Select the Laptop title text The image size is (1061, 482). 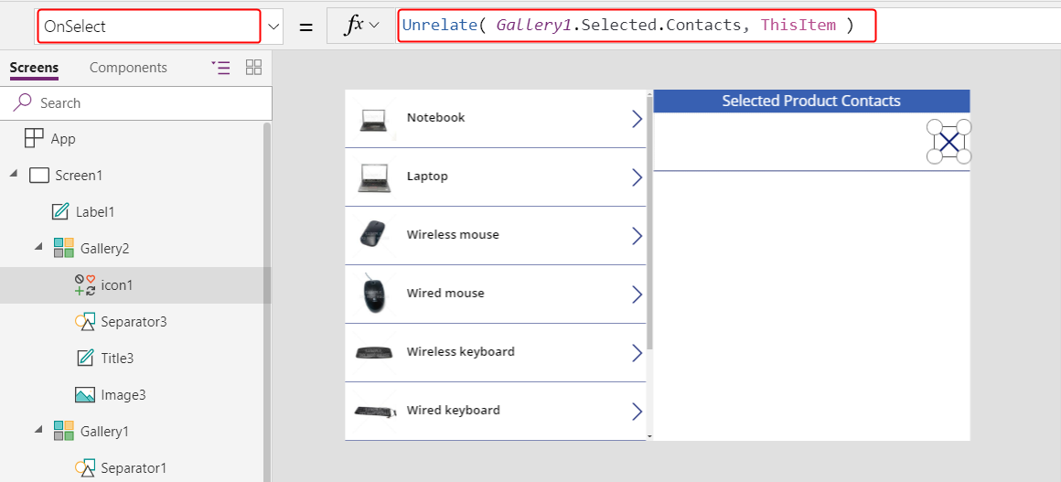coord(427,176)
